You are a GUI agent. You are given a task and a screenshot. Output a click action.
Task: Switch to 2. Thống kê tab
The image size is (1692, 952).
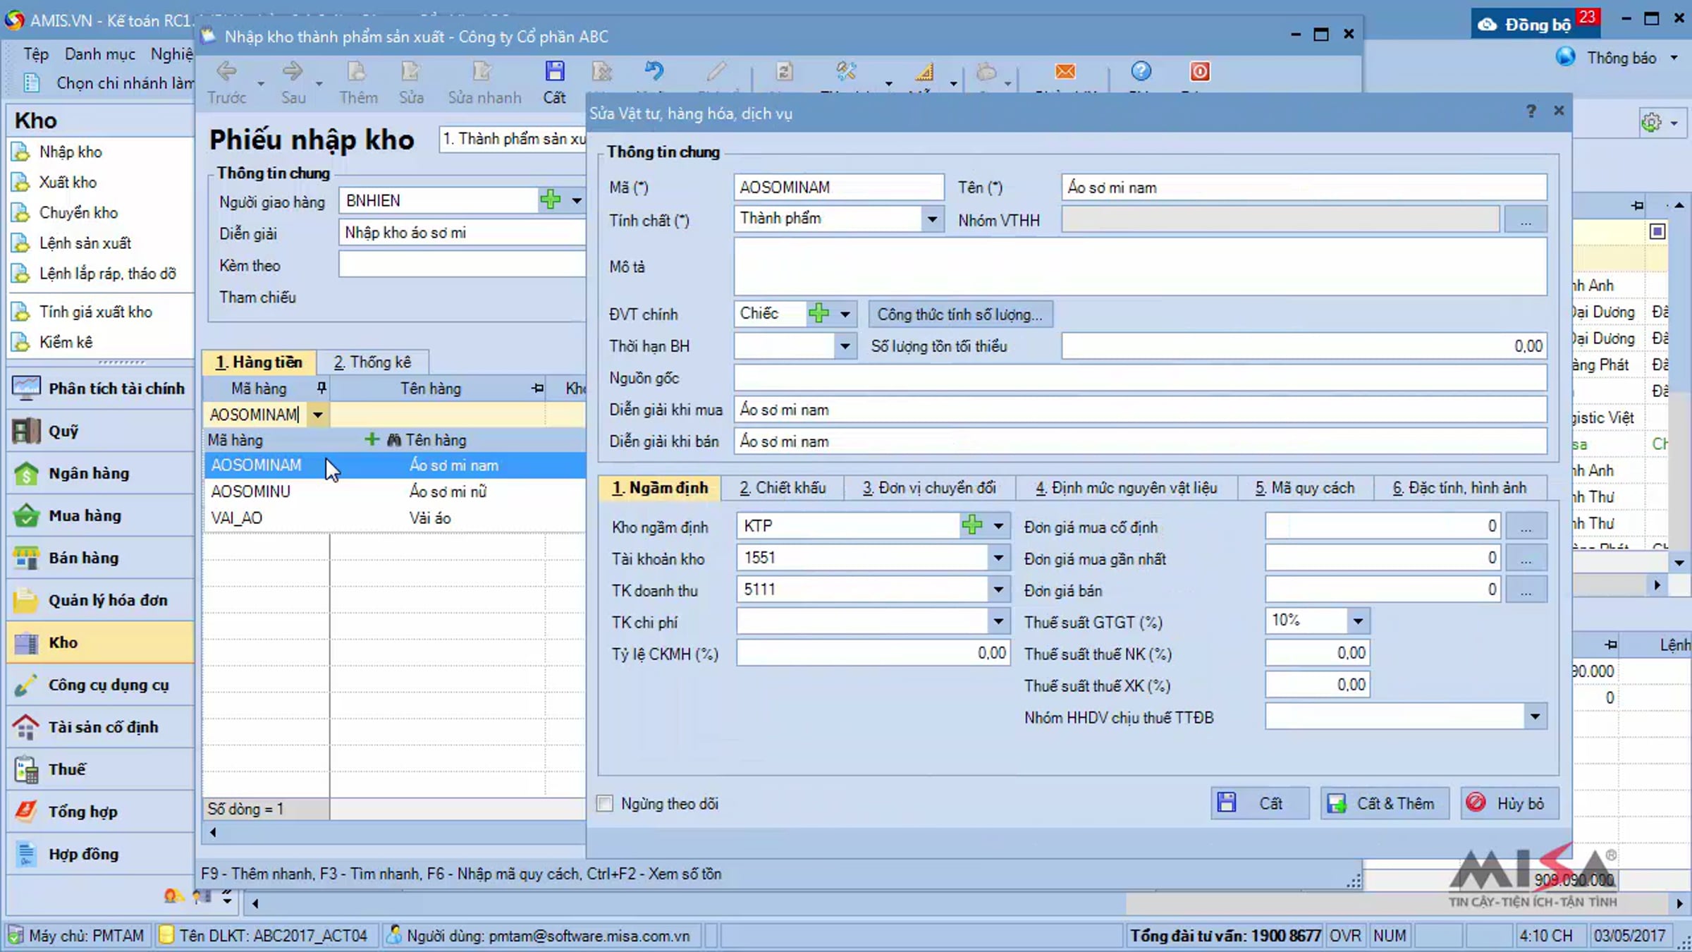[372, 362]
